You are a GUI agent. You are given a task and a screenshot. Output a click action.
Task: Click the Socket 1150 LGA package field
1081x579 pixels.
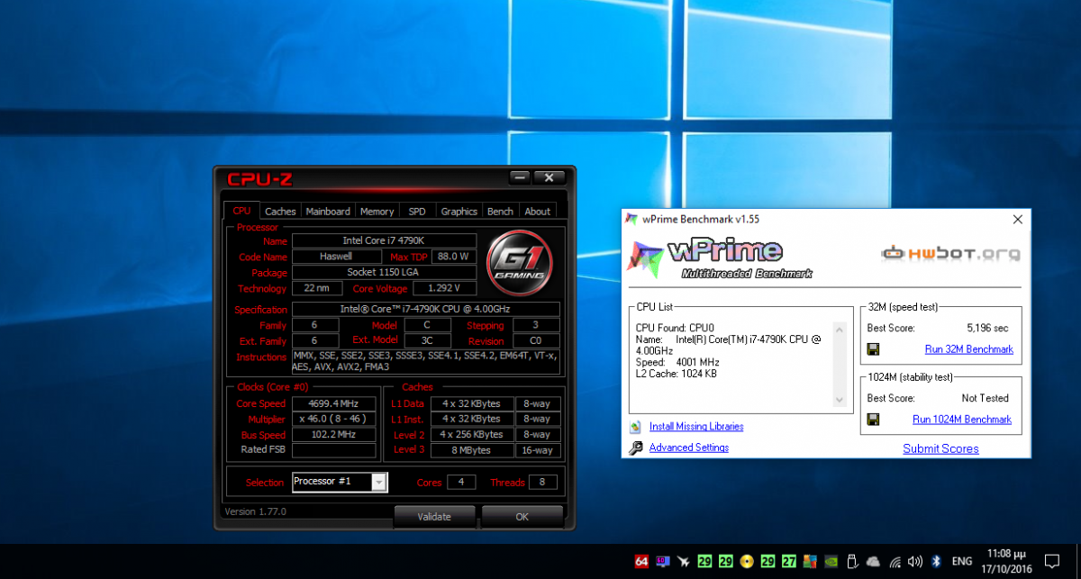(384, 272)
